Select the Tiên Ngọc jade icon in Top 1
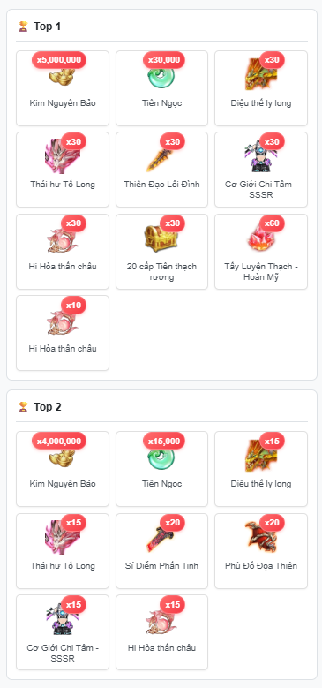322x688 pixels. coord(161,73)
